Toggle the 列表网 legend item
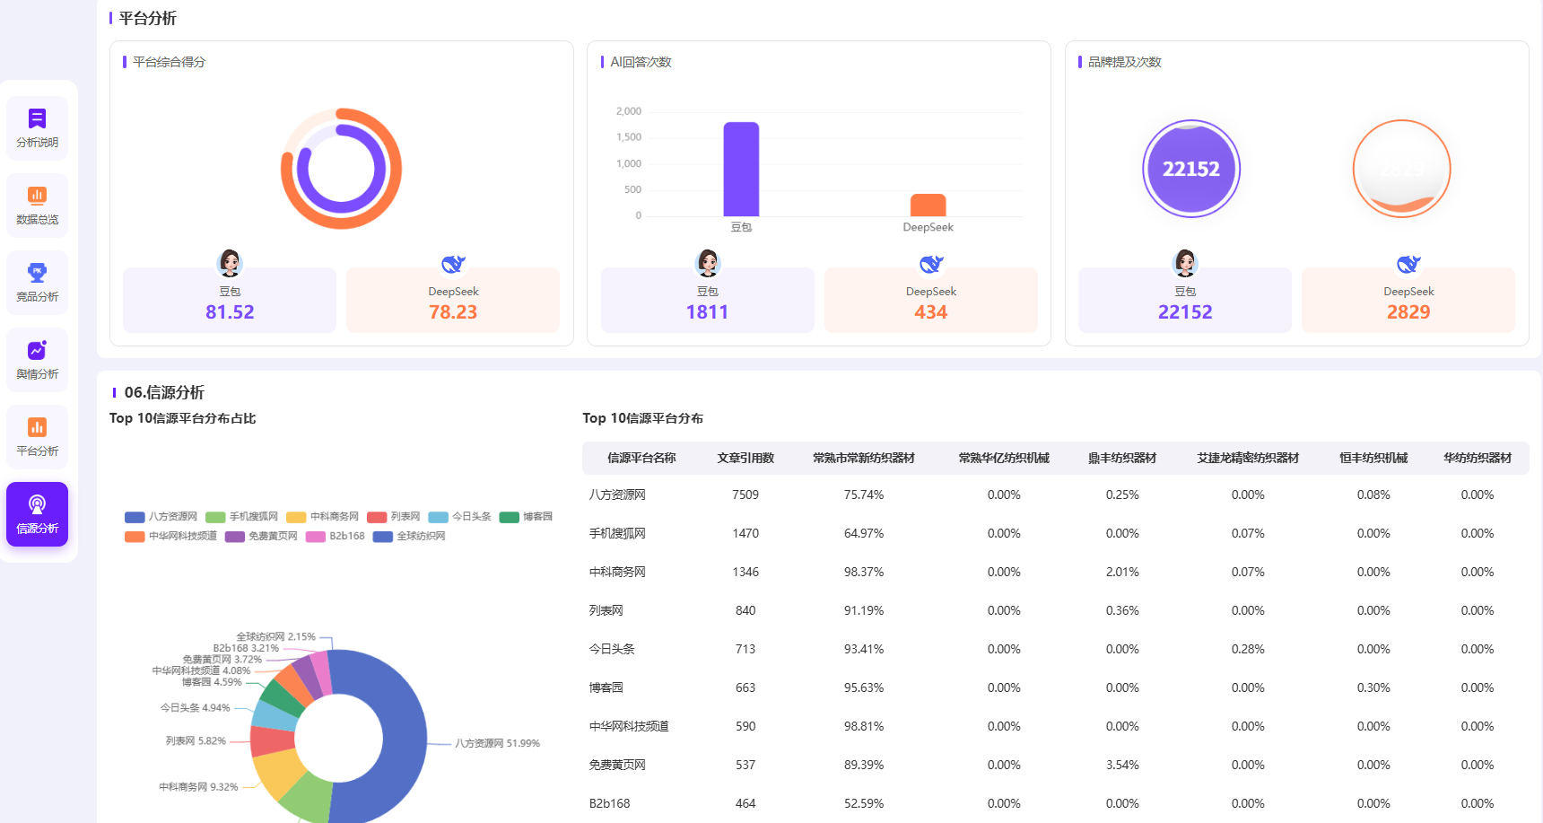This screenshot has width=1543, height=823. [x=394, y=517]
